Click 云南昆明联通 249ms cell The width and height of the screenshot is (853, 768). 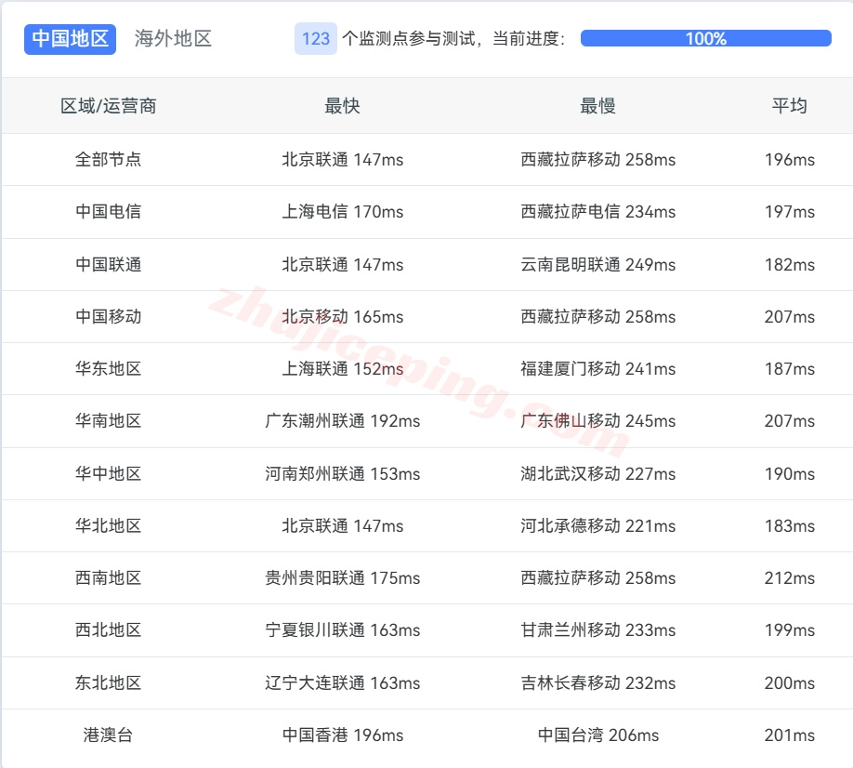point(597,265)
